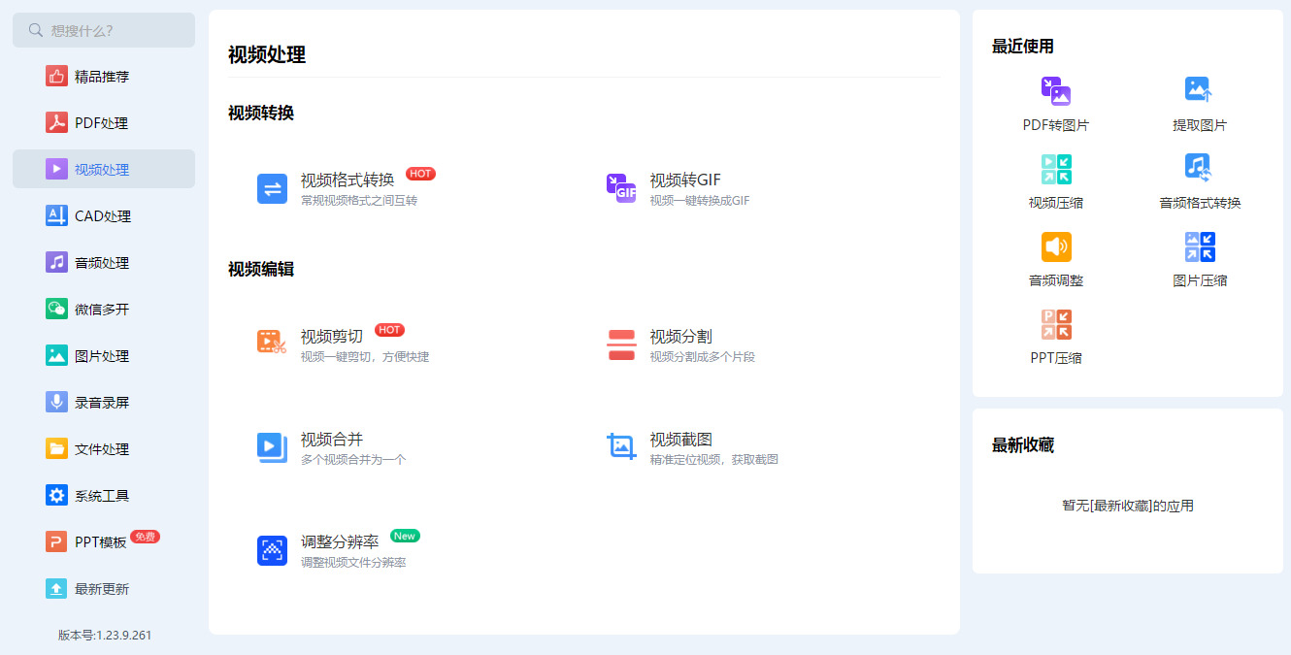Open 录音录屏 label in sidebar
This screenshot has width=1291, height=655.
[102, 403]
